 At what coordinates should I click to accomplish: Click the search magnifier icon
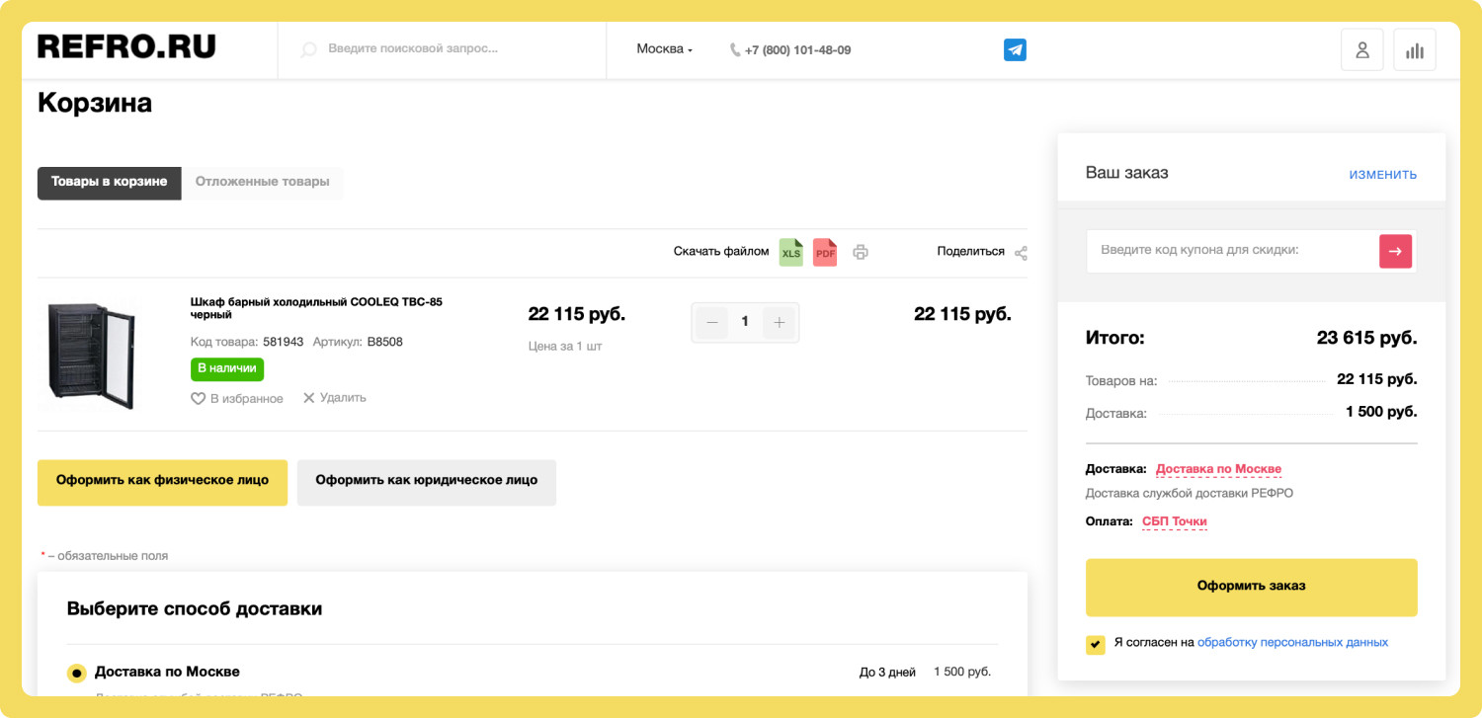pyautogui.click(x=308, y=49)
